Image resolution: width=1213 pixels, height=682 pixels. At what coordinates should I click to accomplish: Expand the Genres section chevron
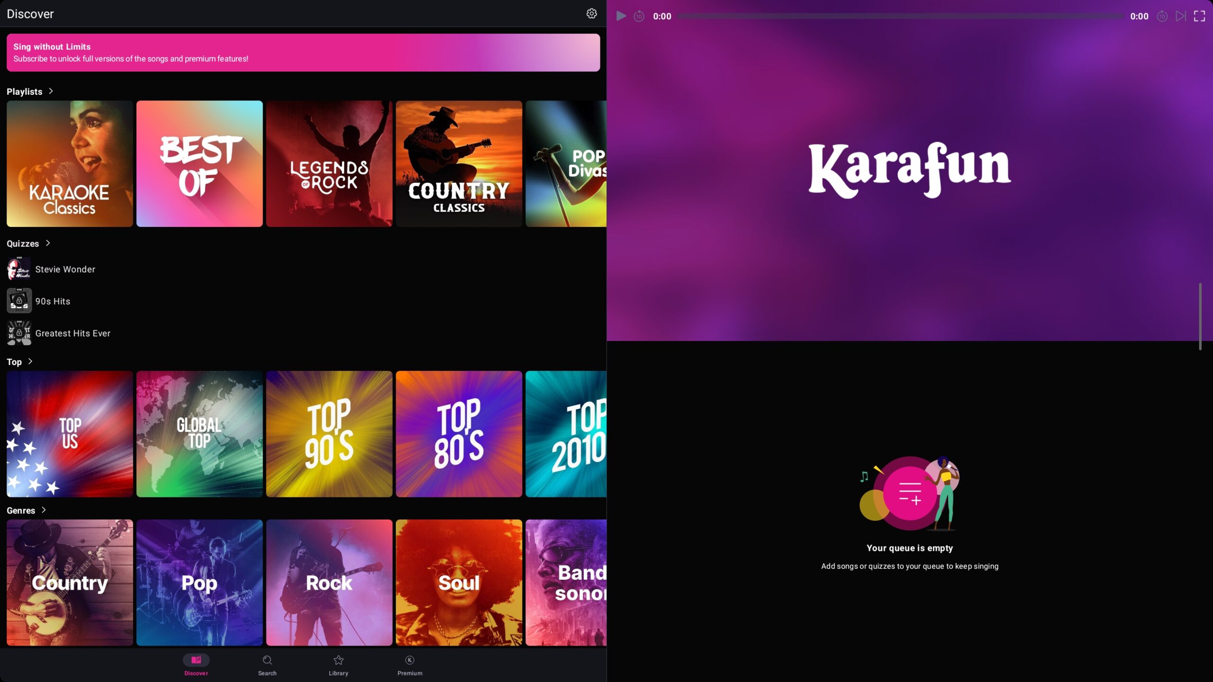click(x=44, y=510)
